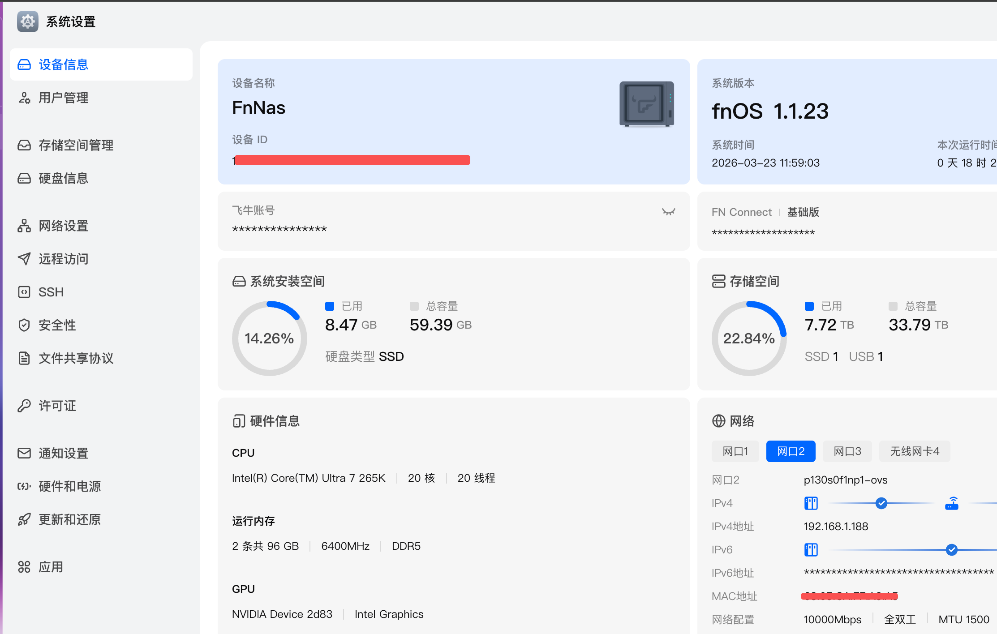Open 硬件和电源 power icon
This screenshot has height=634, width=997.
(24, 486)
